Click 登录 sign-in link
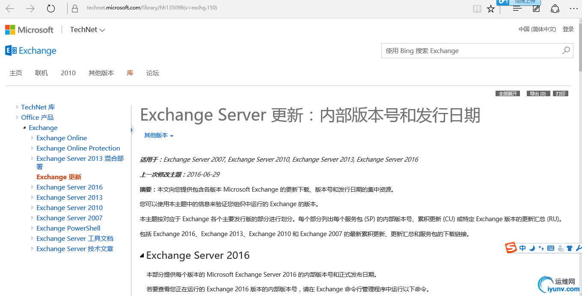The image size is (582, 296). [568, 29]
